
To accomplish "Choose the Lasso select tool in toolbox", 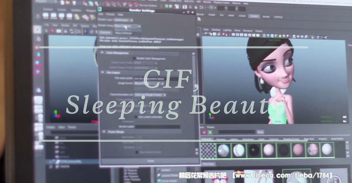I will pos(38,39).
